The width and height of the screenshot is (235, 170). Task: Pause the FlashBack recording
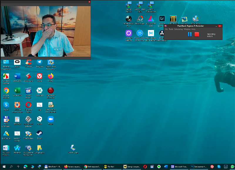pos(189,34)
